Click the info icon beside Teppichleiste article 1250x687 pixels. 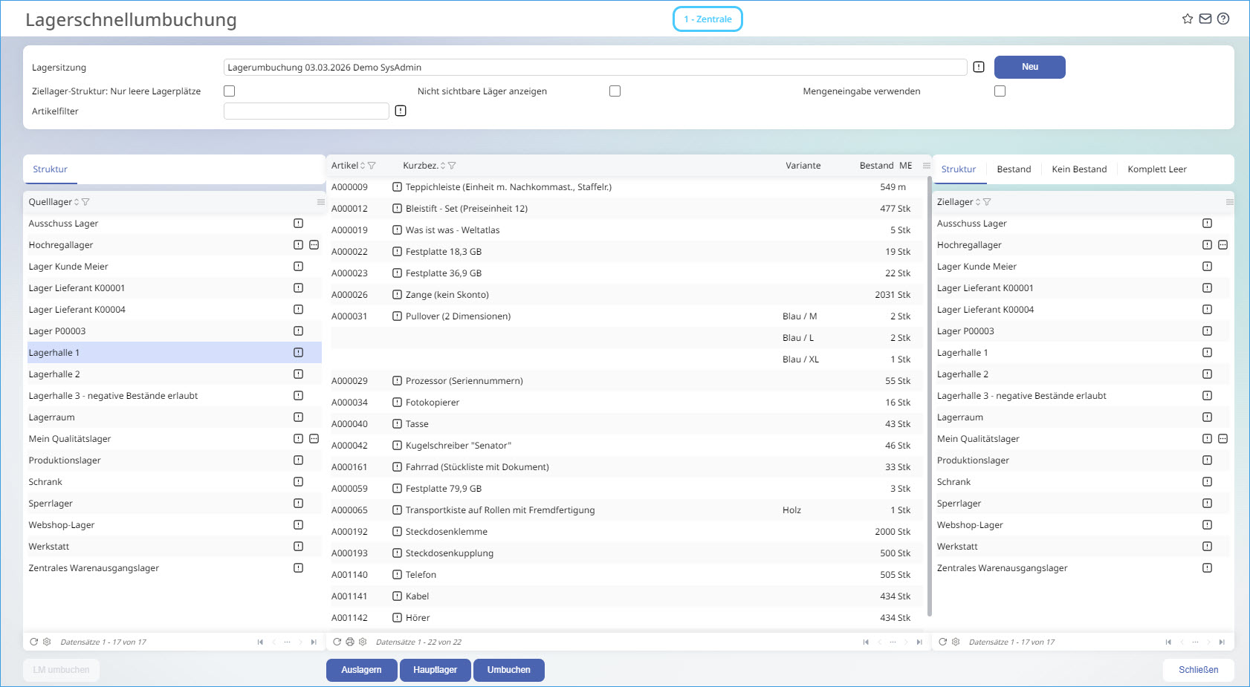coord(397,187)
